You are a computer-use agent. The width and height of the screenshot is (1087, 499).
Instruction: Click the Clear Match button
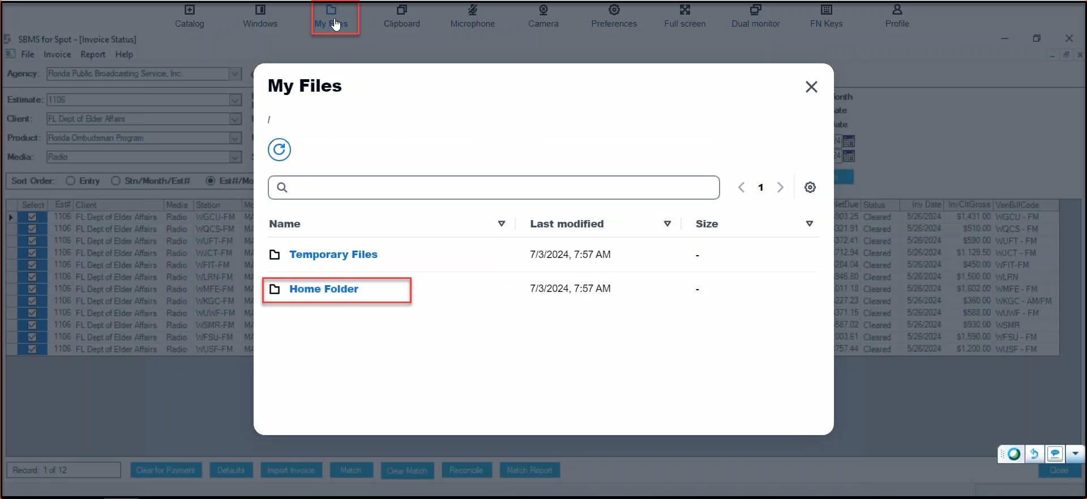(x=407, y=471)
